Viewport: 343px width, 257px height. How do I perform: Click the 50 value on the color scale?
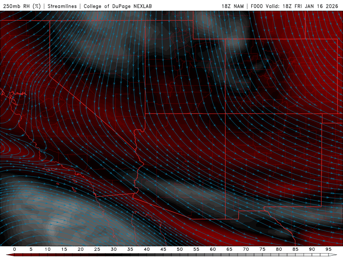coord(180,249)
